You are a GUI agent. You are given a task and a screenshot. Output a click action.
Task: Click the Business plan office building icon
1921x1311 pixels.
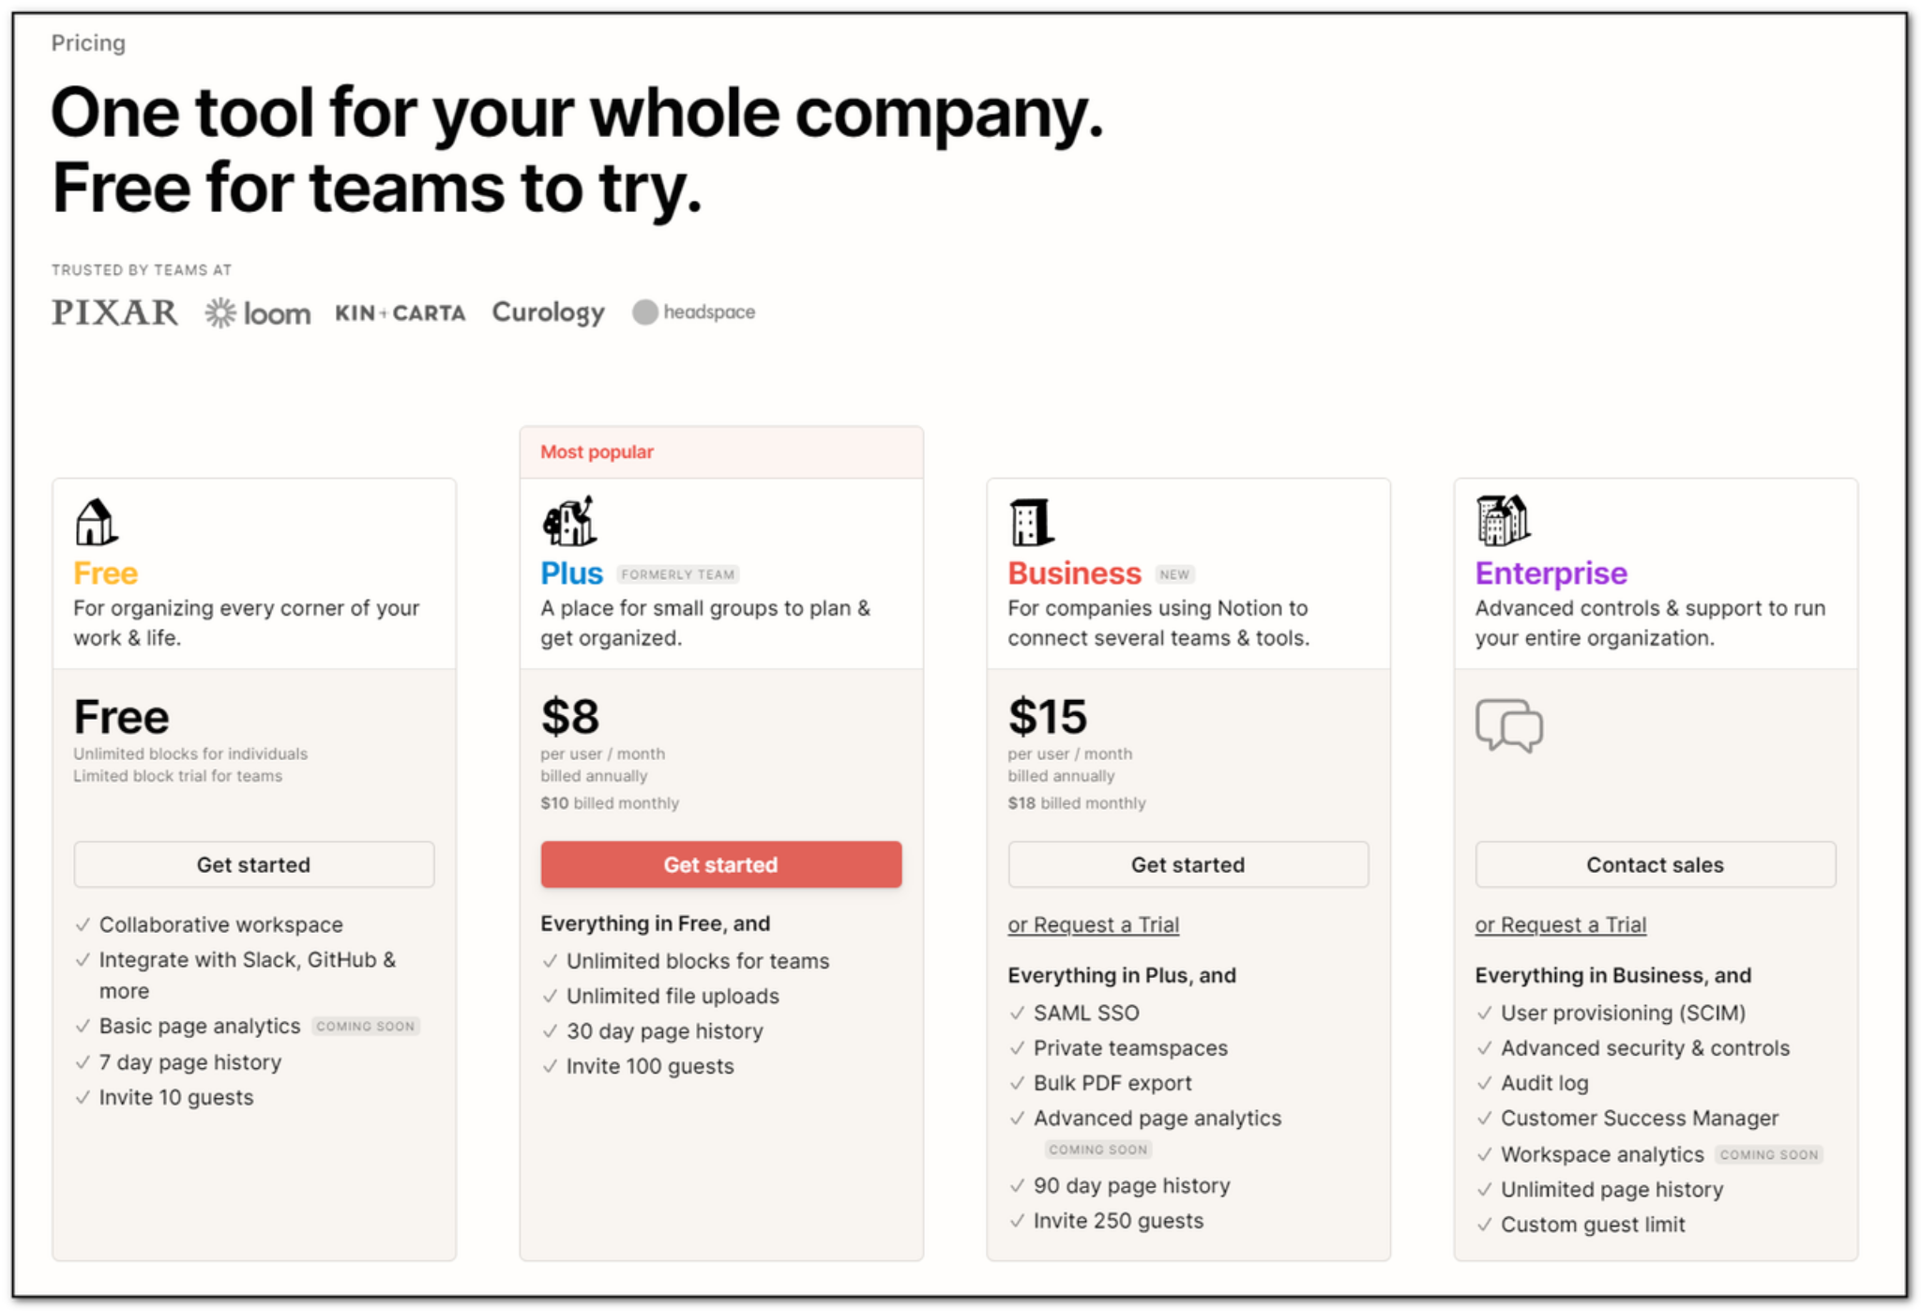point(1031,522)
